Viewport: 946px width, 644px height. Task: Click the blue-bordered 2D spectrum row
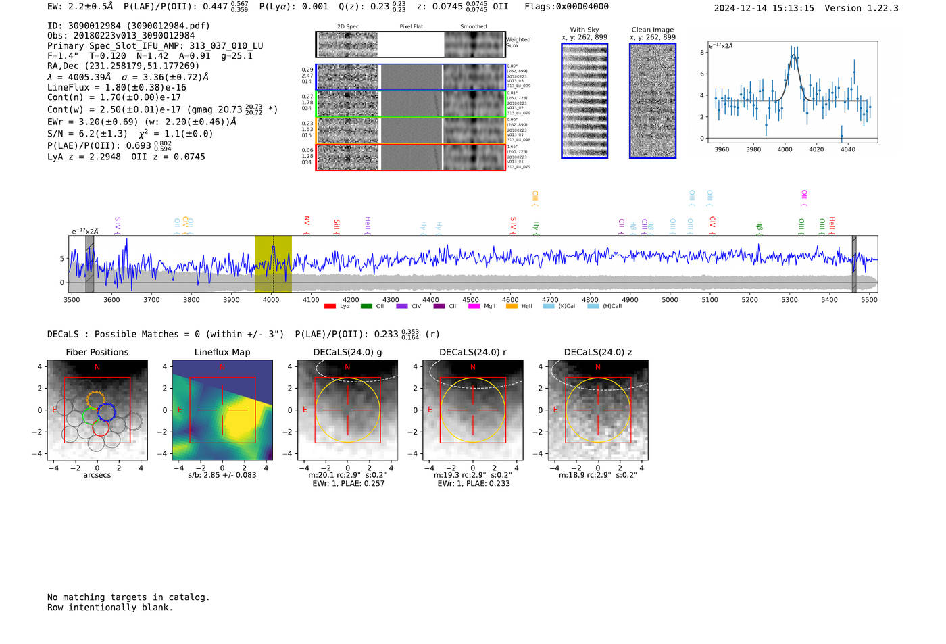coord(411,77)
